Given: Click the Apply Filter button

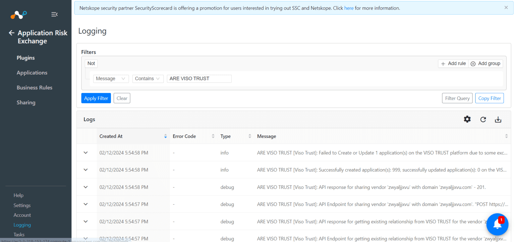Looking at the screenshot, I should pos(96,98).
